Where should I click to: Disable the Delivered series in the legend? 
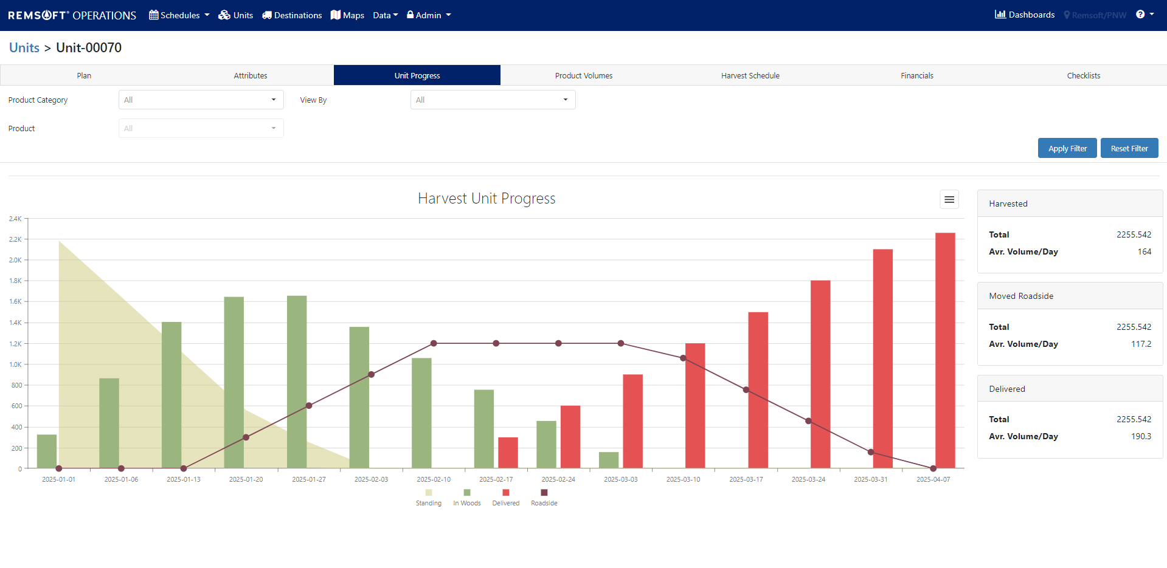(505, 497)
